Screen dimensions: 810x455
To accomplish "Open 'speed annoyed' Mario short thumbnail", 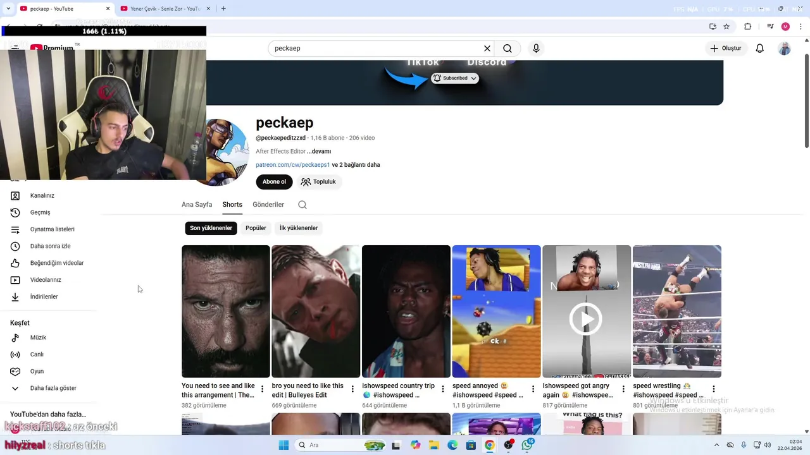I will (x=496, y=312).
